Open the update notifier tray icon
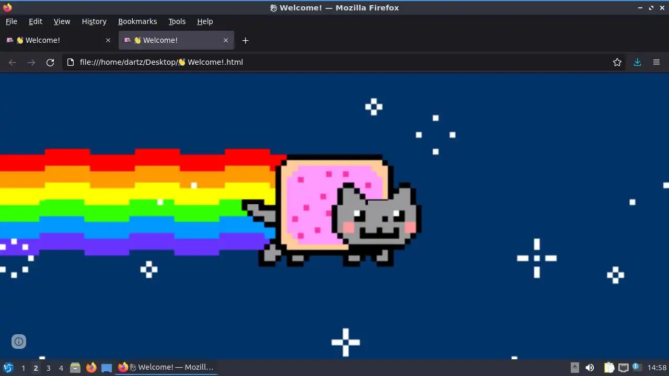The image size is (669, 376). tap(637, 367)
